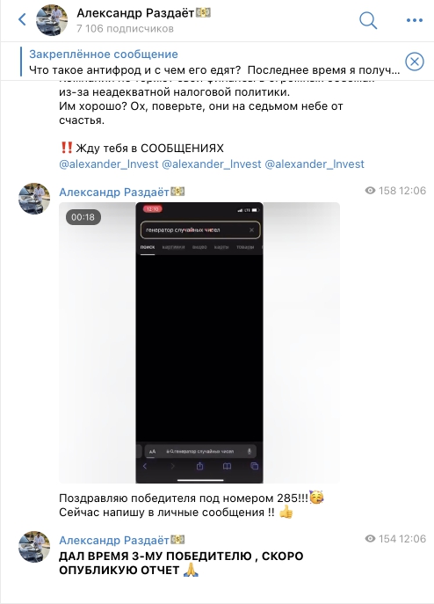Click the subscriber count 7 106 подписчиков
434x604 pixels.
125,29
